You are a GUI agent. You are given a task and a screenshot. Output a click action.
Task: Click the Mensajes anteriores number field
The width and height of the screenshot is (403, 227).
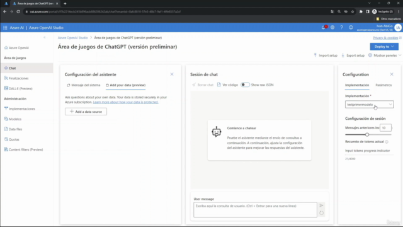tap(385, 128)
